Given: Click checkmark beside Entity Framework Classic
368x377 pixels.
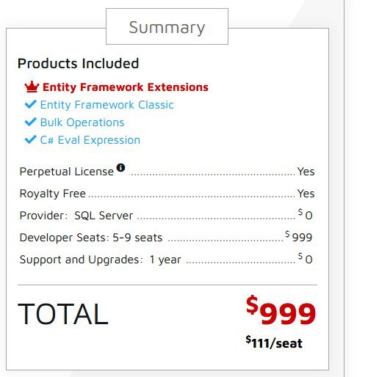Looking at the screenshot, I should pos(31,104).
